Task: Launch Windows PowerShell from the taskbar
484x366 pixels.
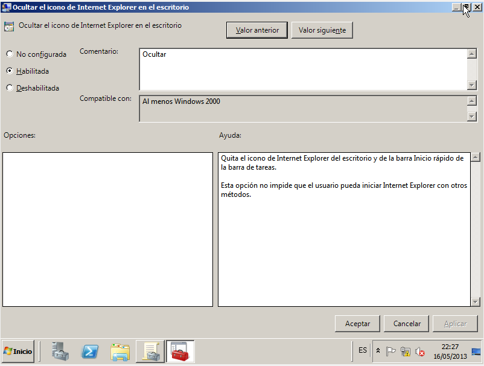Action: coord(91,351)
